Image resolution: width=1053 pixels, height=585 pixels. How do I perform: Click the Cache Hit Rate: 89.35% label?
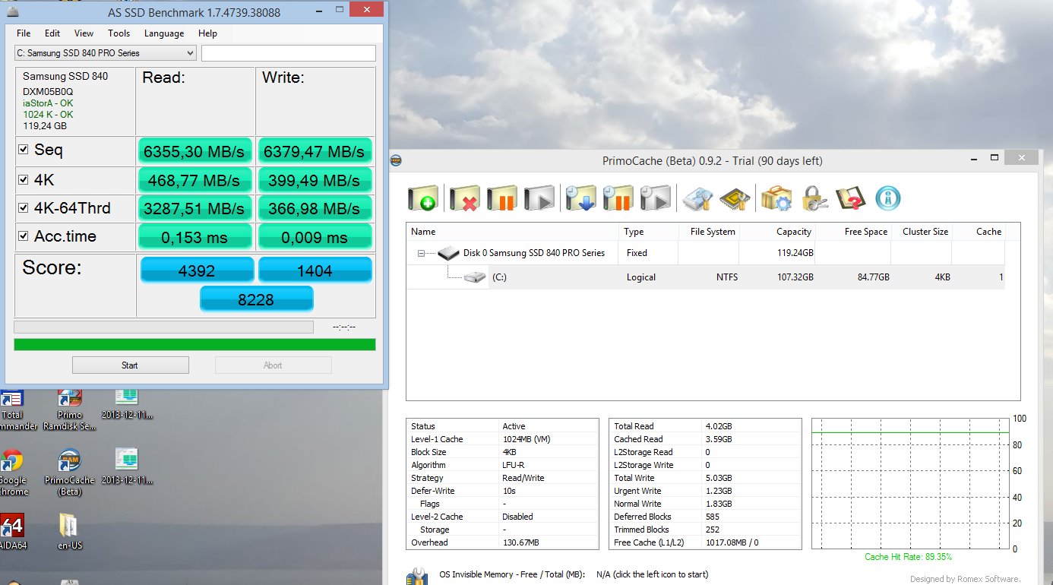coord(908,557)
